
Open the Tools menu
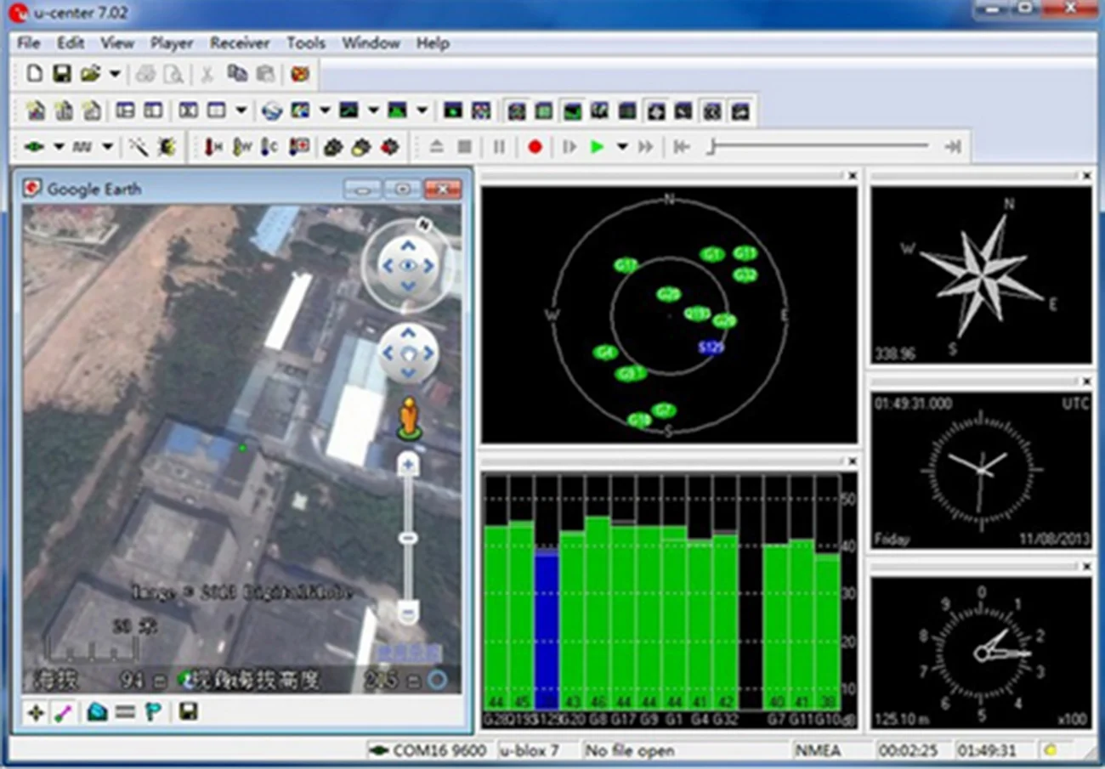click(x=305, y=42)
